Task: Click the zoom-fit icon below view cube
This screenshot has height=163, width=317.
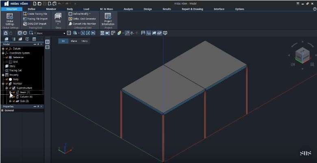Action: 312,65
